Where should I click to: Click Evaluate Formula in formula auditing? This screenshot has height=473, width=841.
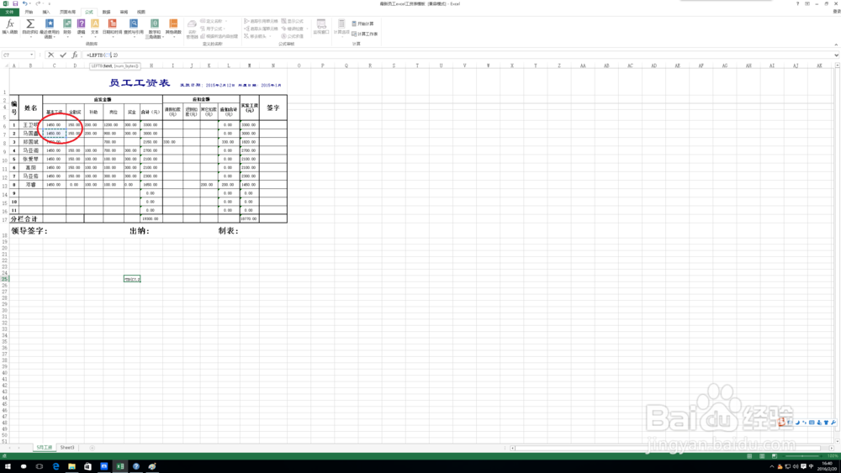(x=293, y=36)
